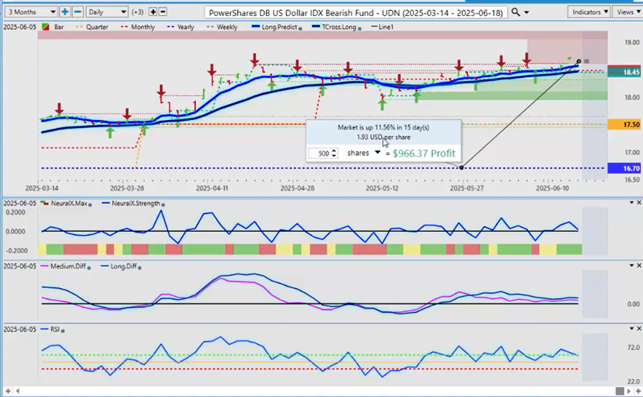Toggle the NeuralX.Strength legend entry
Image resolution: width=643 pixels, height=397 pixels.
(x=131, y=203)
